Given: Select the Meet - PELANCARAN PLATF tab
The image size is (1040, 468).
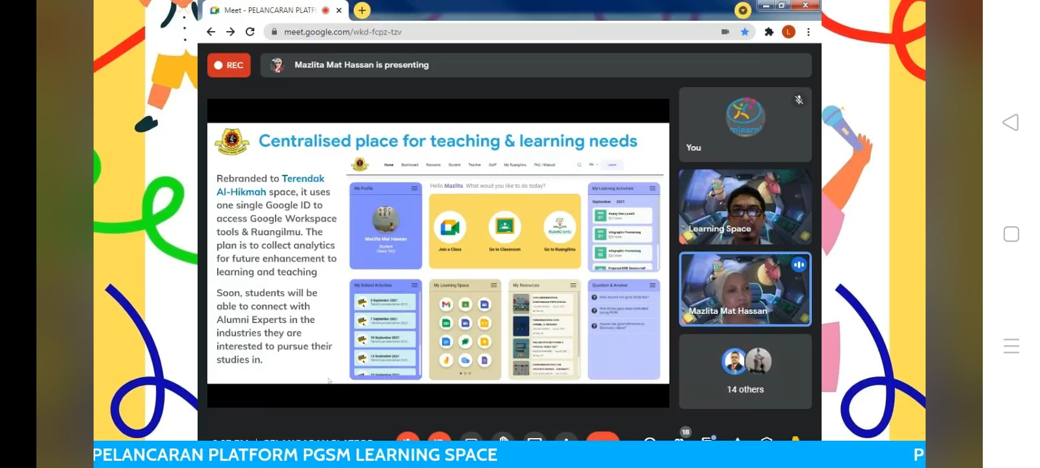Looking at the screenshot, I should point(276,10).
